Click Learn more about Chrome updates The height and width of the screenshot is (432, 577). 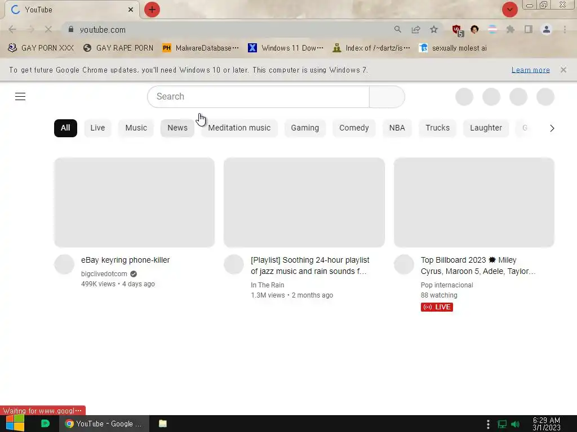point(530,70)
